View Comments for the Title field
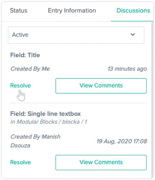This screenshot has width=155, height=180. coord(101,86)
